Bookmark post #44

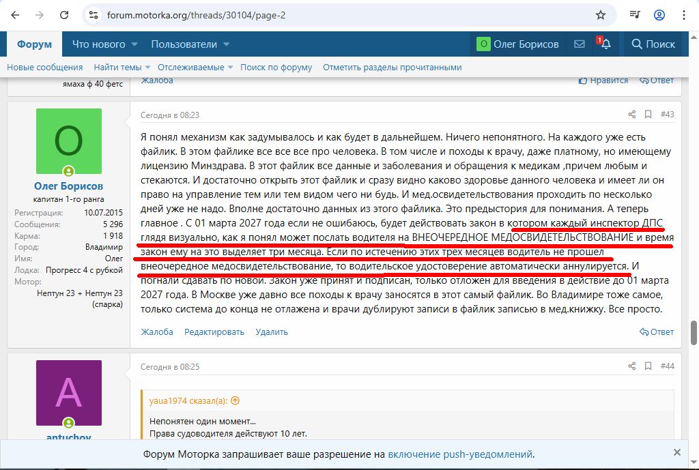(648, 366)
